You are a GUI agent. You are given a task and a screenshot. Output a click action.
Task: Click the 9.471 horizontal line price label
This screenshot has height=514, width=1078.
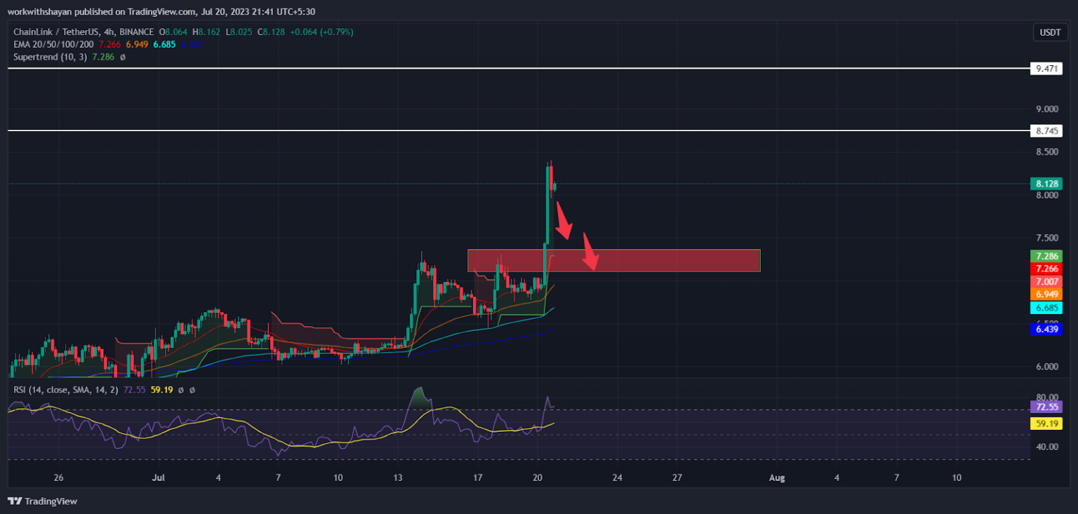tap(1046, 69)
